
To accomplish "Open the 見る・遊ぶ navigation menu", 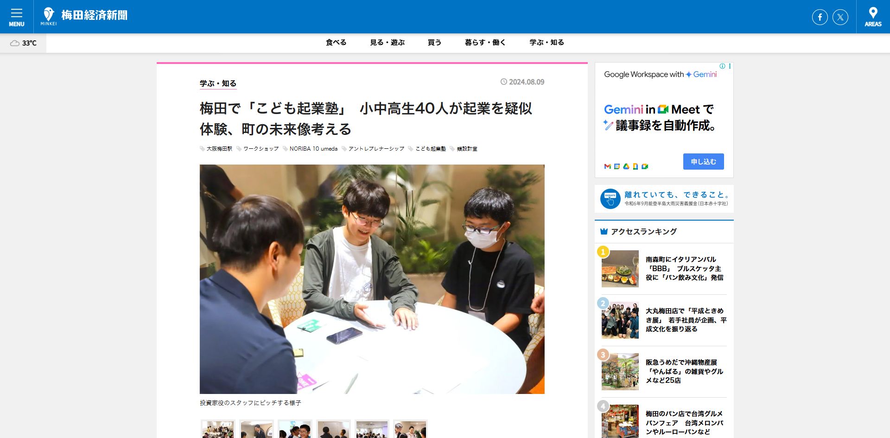I will tap(387, 43).
